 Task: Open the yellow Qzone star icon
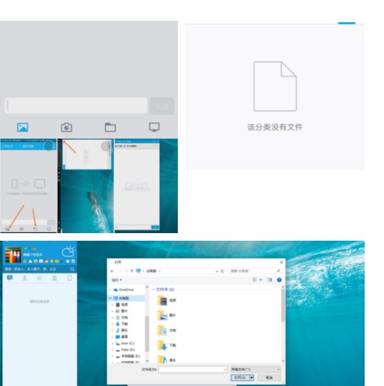tap(25, 261)
